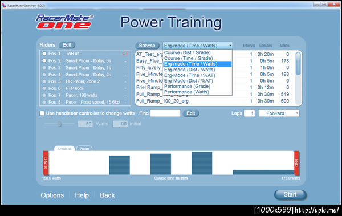Click the watts adjustment slider handle
Image resolution: width=342 pixels, height=216 pixels.
click(x=59, y=124)
